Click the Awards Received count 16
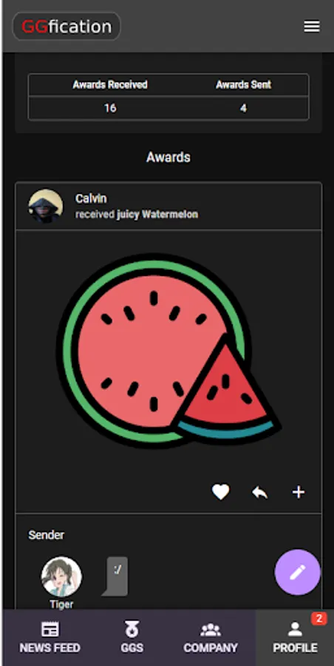 tap(110, 108)
